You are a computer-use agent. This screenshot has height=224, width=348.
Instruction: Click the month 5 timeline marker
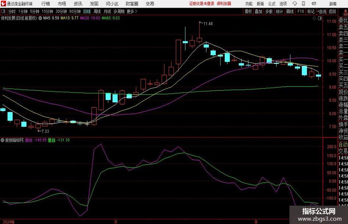pos(116,222)
